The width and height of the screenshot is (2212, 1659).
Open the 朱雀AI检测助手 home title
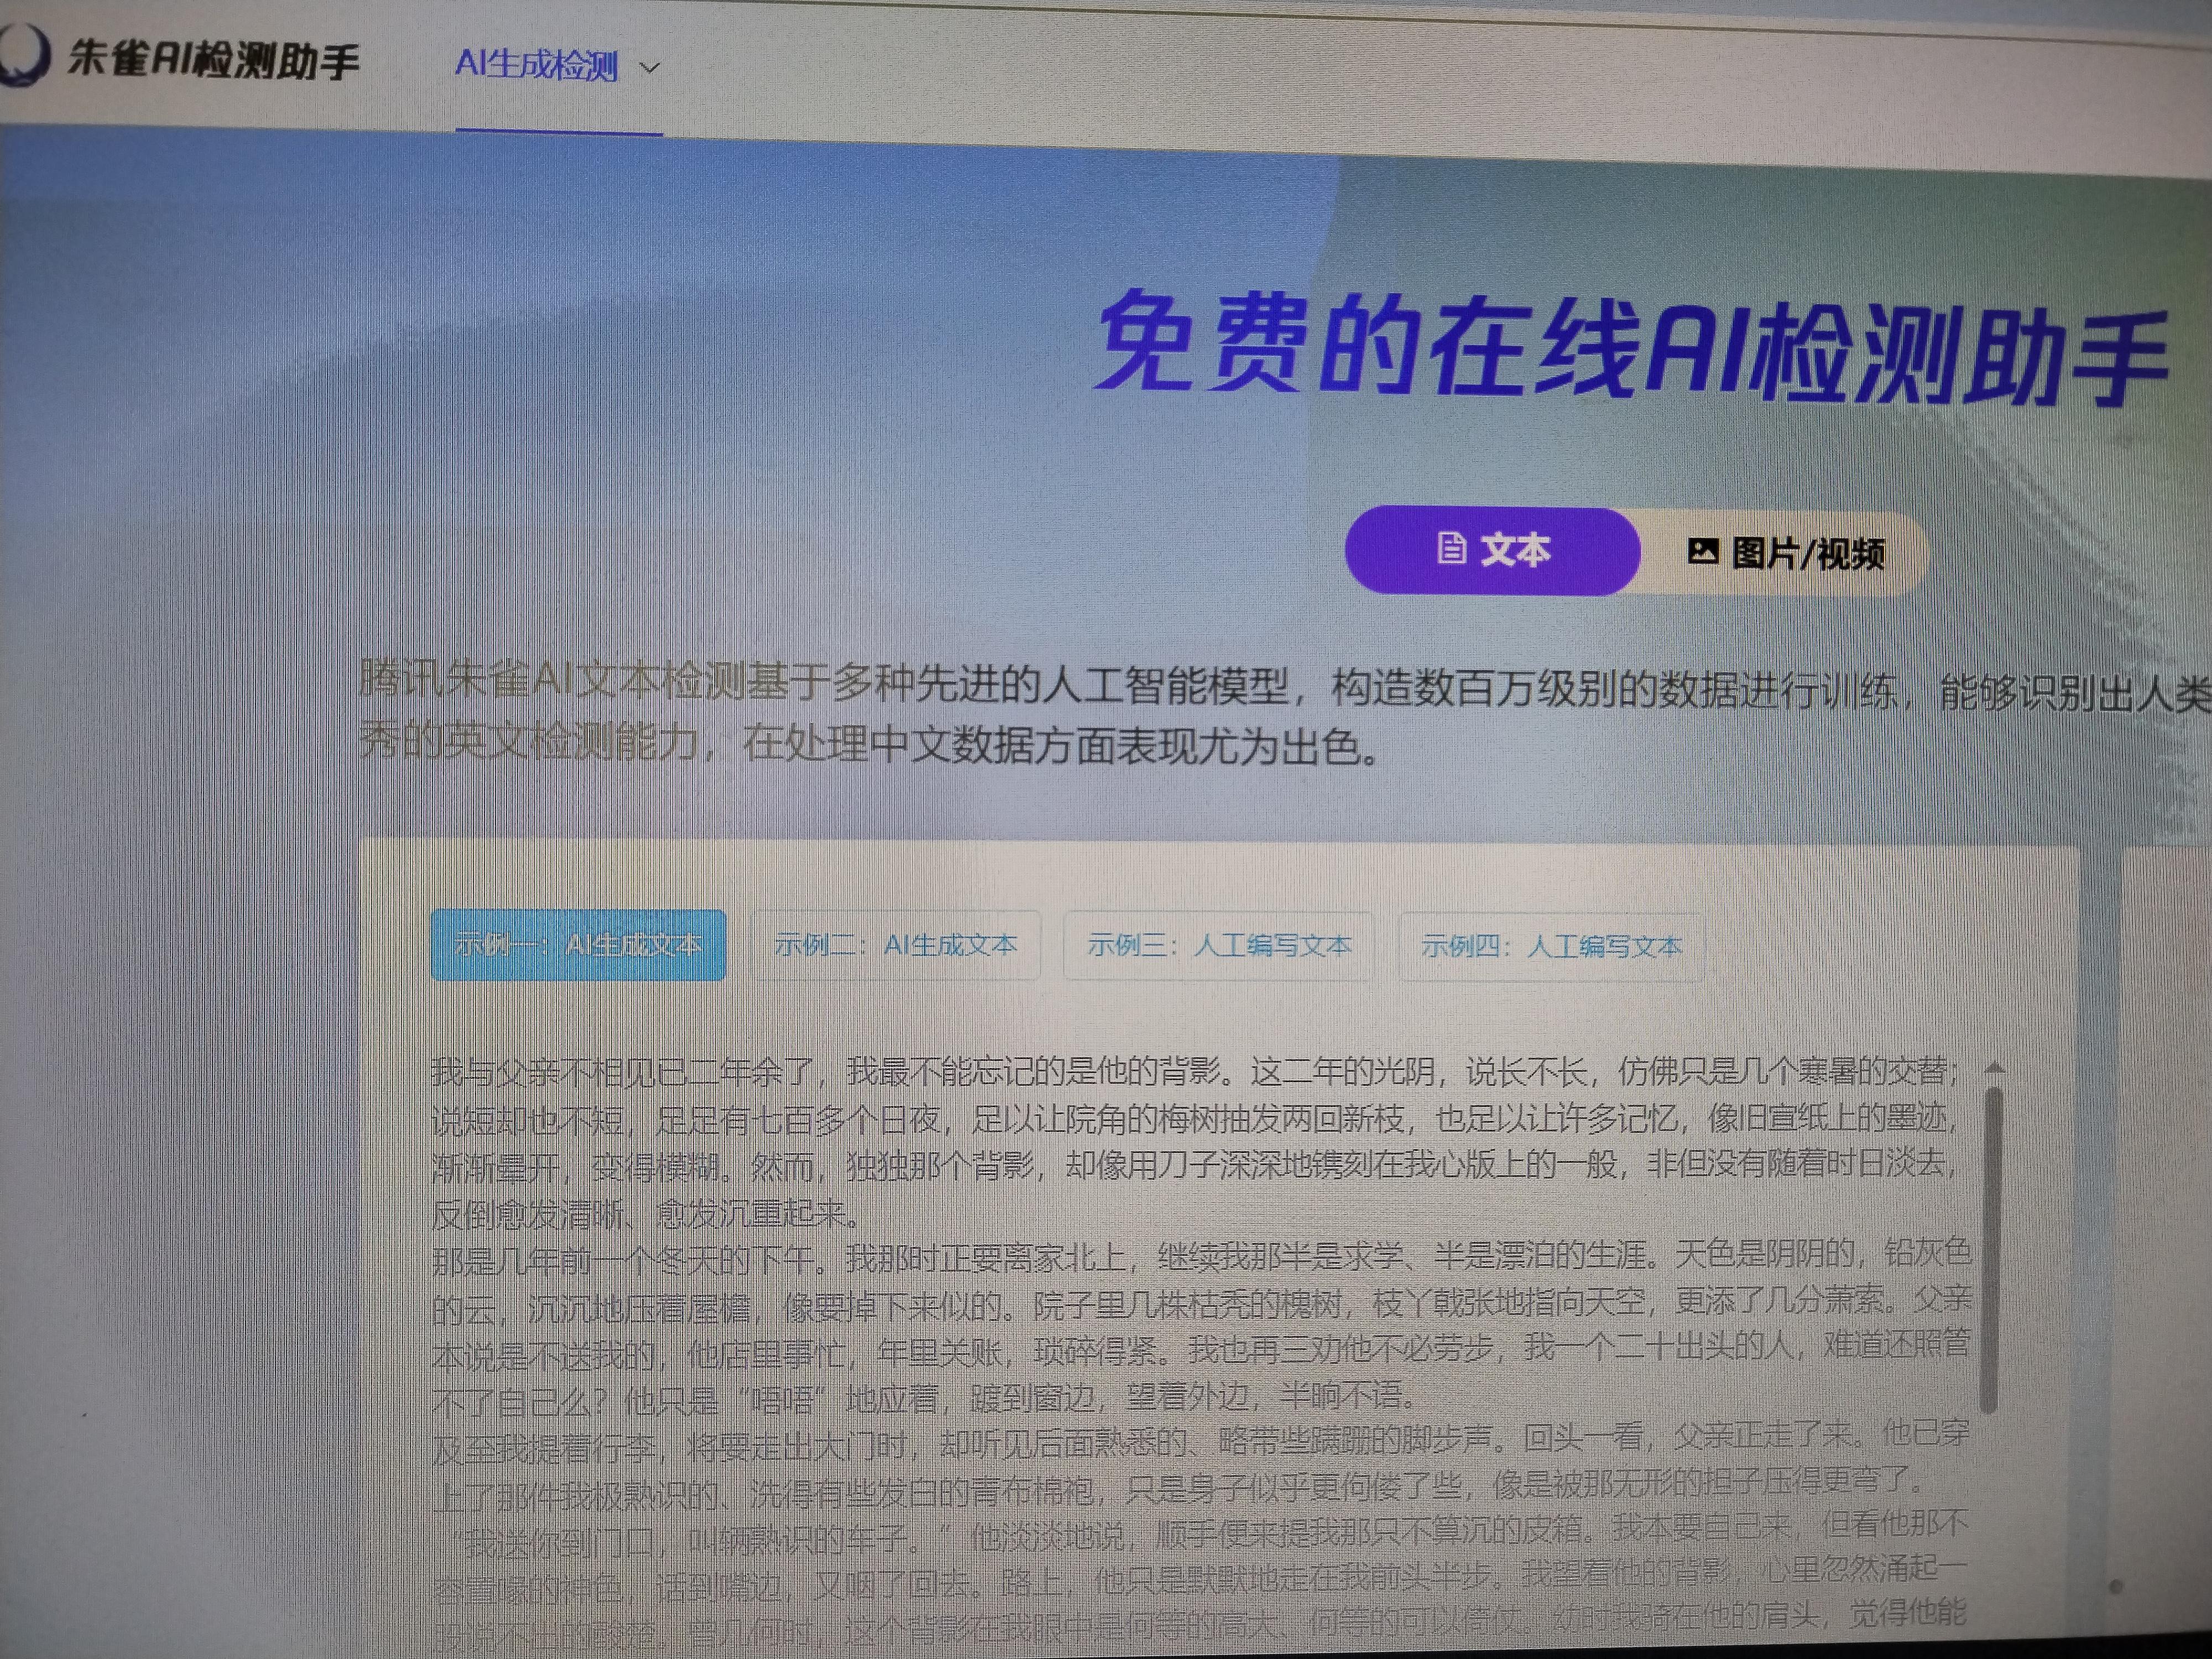[213, 60]
